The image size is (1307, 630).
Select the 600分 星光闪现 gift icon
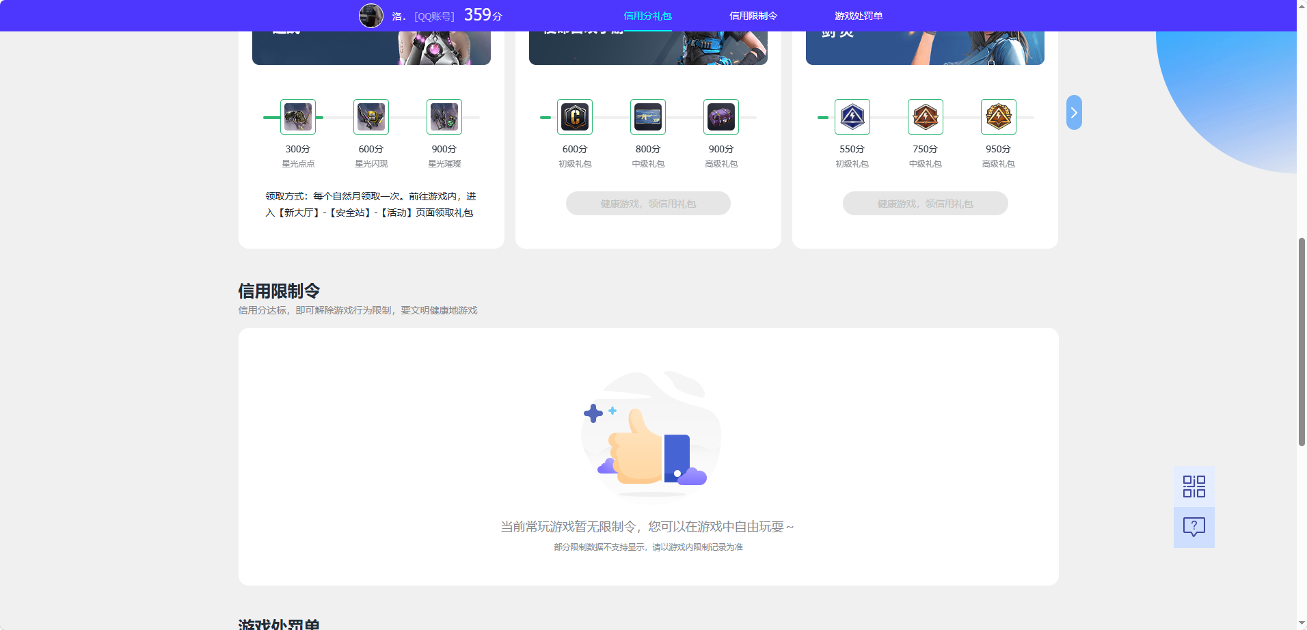click(x=371, y=117)
